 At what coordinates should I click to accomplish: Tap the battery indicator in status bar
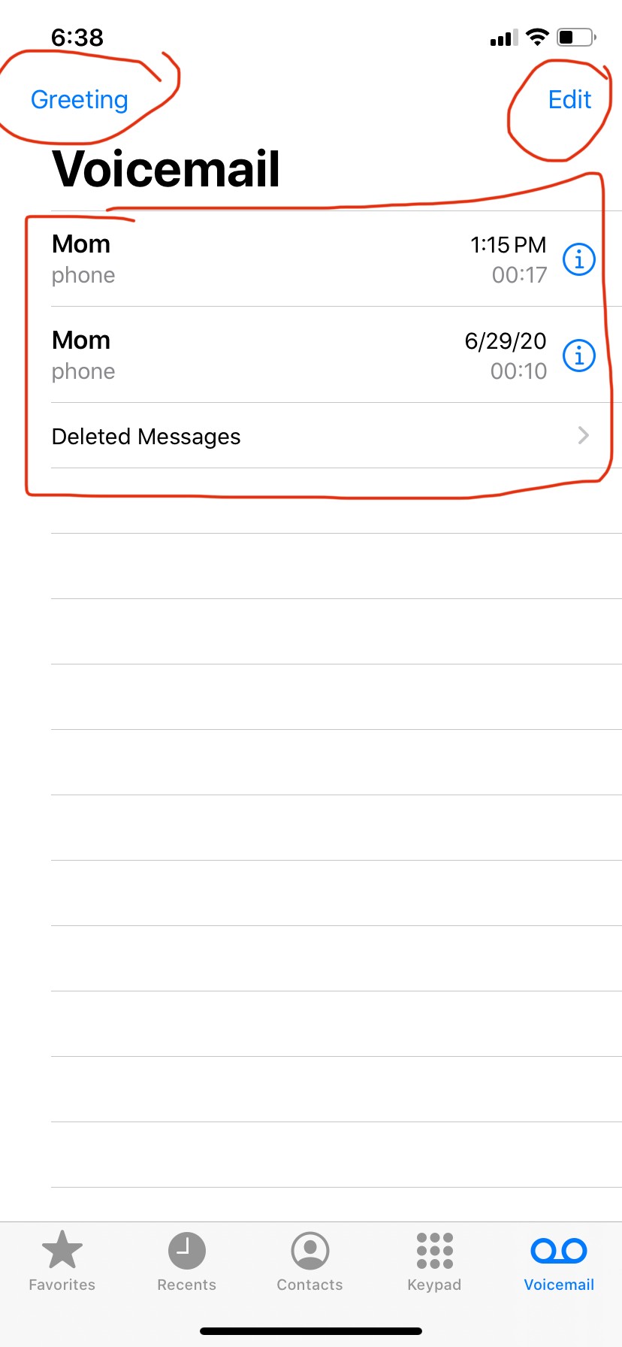pyautogui.click(x=576, y=37)
